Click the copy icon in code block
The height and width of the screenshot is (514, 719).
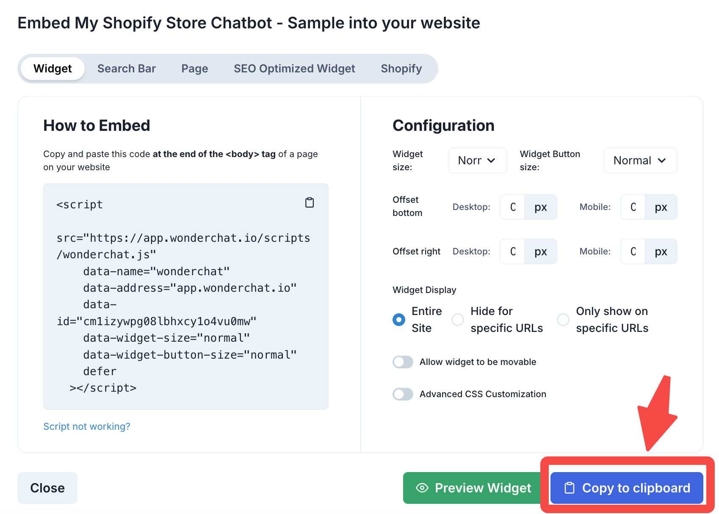click(x=310, y=203)
